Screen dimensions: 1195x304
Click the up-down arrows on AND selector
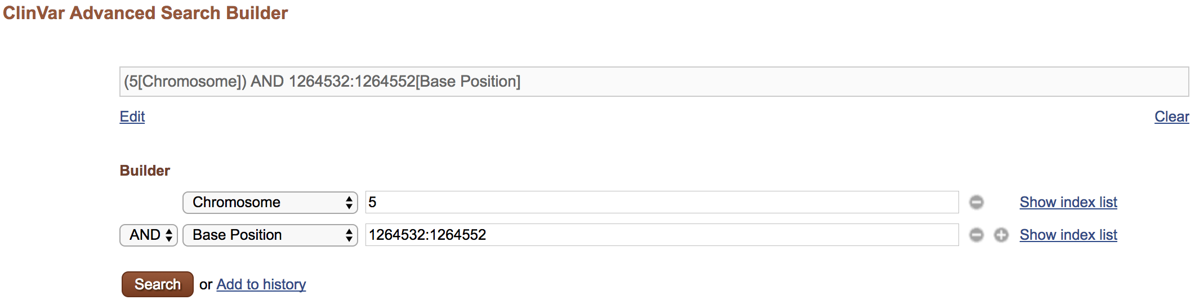[x=169, y=235]
